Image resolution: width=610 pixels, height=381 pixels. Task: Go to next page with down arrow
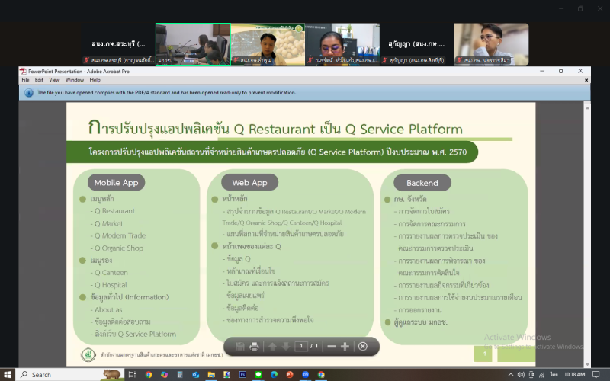tap(286, 347)
